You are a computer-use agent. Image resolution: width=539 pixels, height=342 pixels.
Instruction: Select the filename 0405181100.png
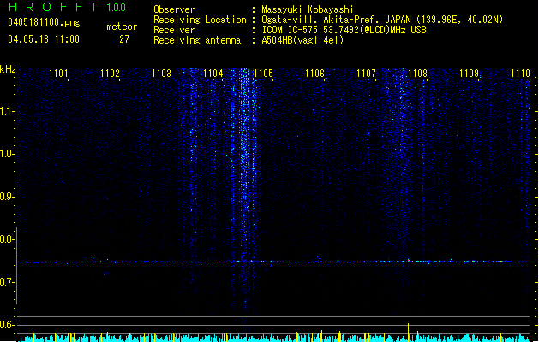point(44,22)
